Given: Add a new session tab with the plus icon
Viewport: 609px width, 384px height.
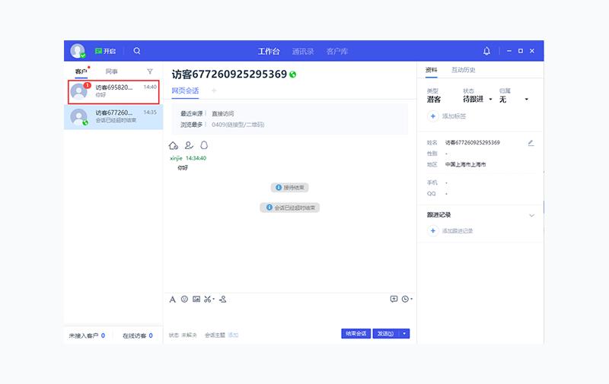Looking at the screenshot, I should coord(214,90).
